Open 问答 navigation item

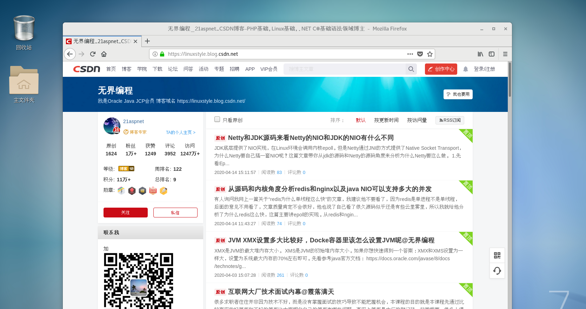click(188, 69)
